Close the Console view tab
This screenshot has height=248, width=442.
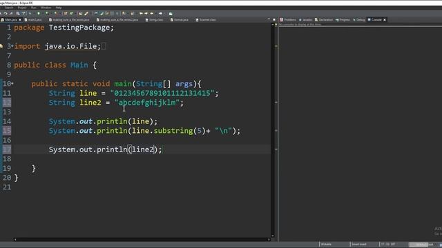pyautogui.click(x=385, y=20)
